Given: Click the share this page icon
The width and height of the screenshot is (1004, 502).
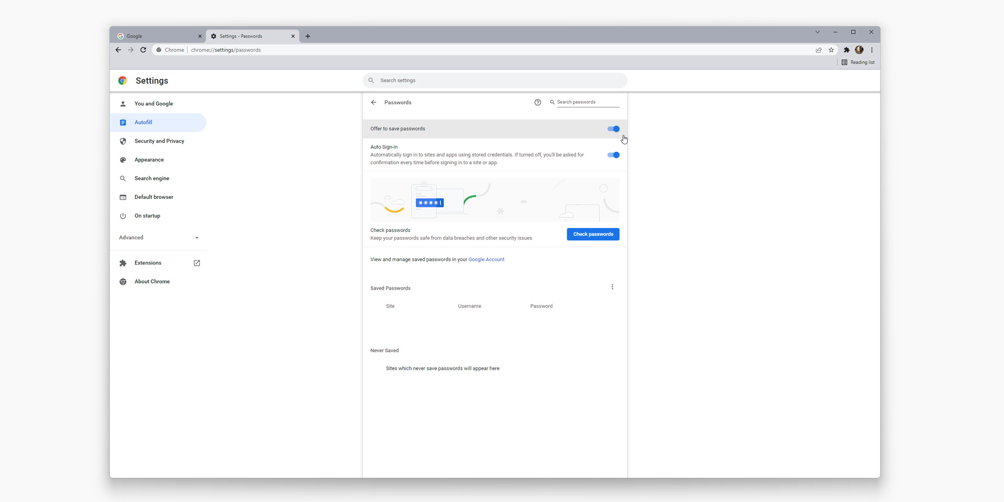Looking at the screenshot, I should tap(819, 50).
